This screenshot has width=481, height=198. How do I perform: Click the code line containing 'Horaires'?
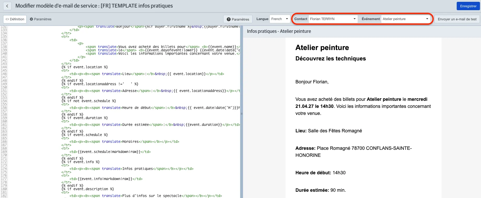pyautogui.click(x=124, y=142)
